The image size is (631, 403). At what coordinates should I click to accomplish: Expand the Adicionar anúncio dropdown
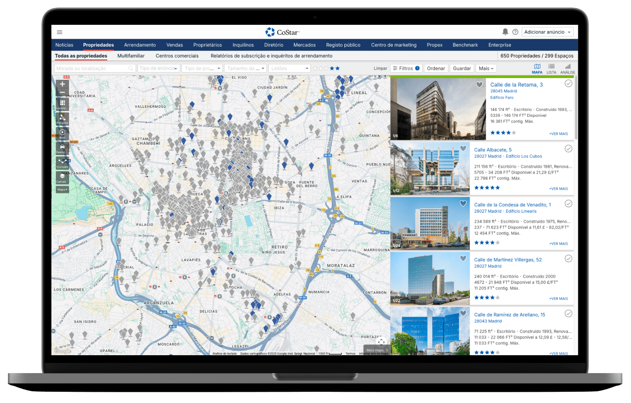(x=548, y=32)
